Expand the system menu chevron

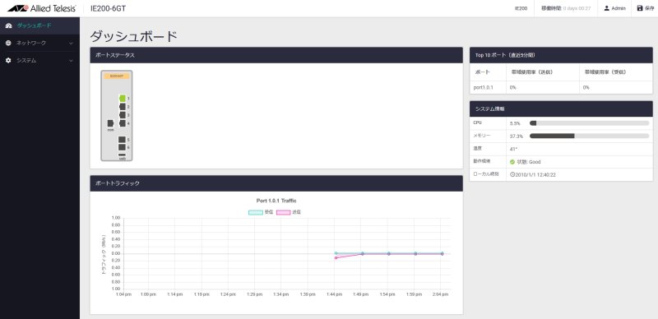(x=71, y=61)
